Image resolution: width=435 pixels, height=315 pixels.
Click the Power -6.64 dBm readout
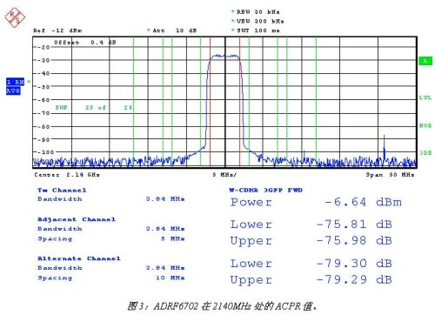316,202
